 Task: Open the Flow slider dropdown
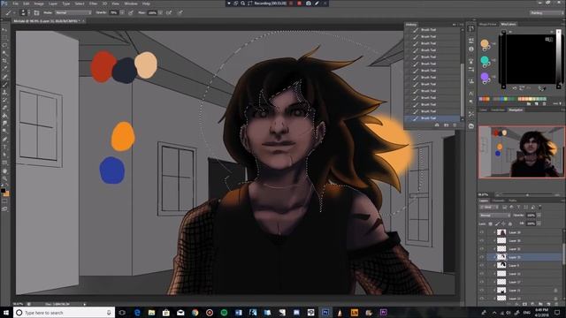[160, 12]
